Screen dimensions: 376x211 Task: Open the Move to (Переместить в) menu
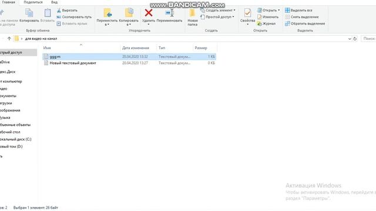[107, 17]
